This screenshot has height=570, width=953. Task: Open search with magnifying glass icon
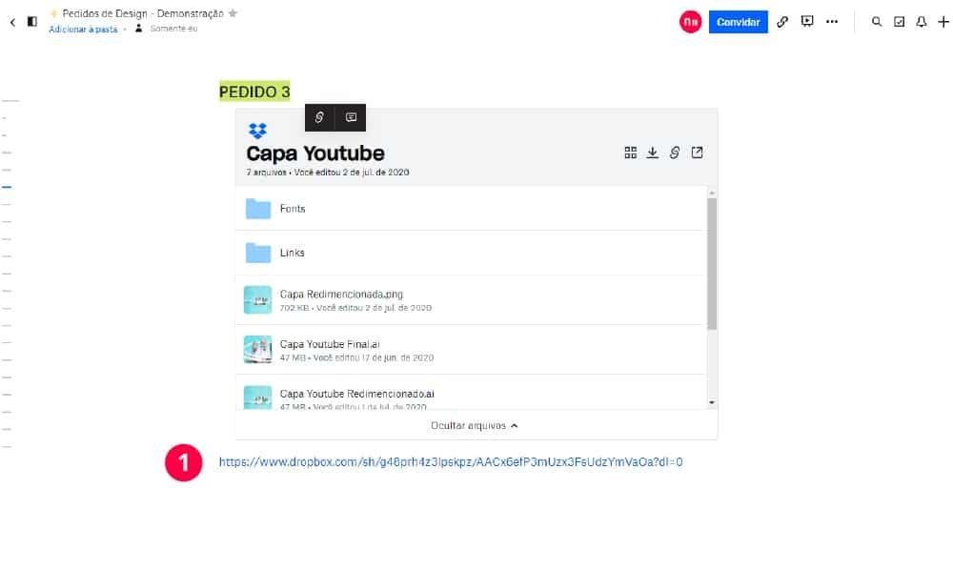point(877,21)
